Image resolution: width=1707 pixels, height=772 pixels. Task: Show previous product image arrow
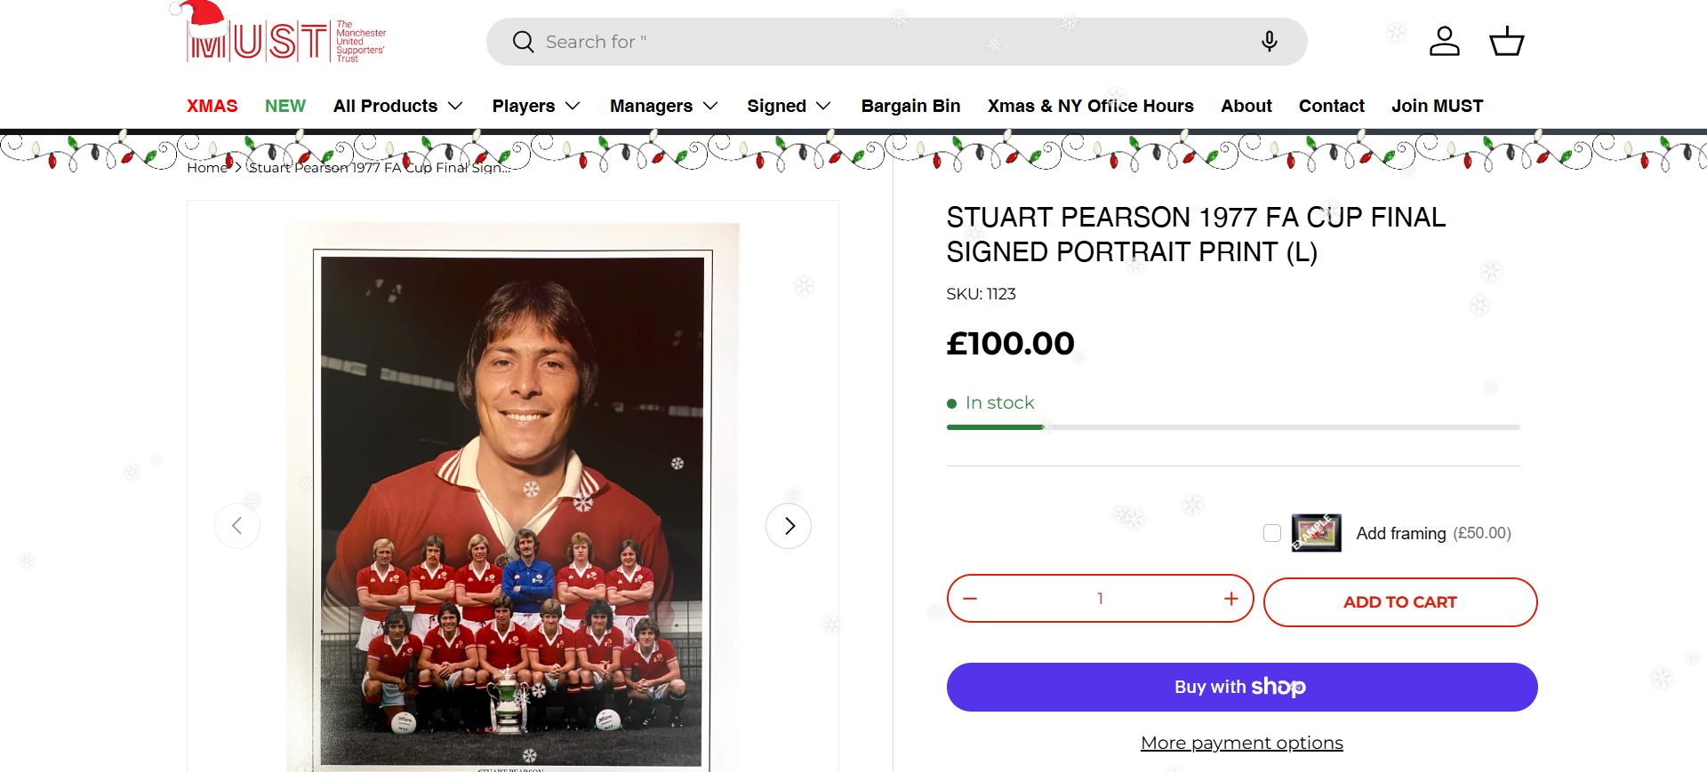pos(237,526)
